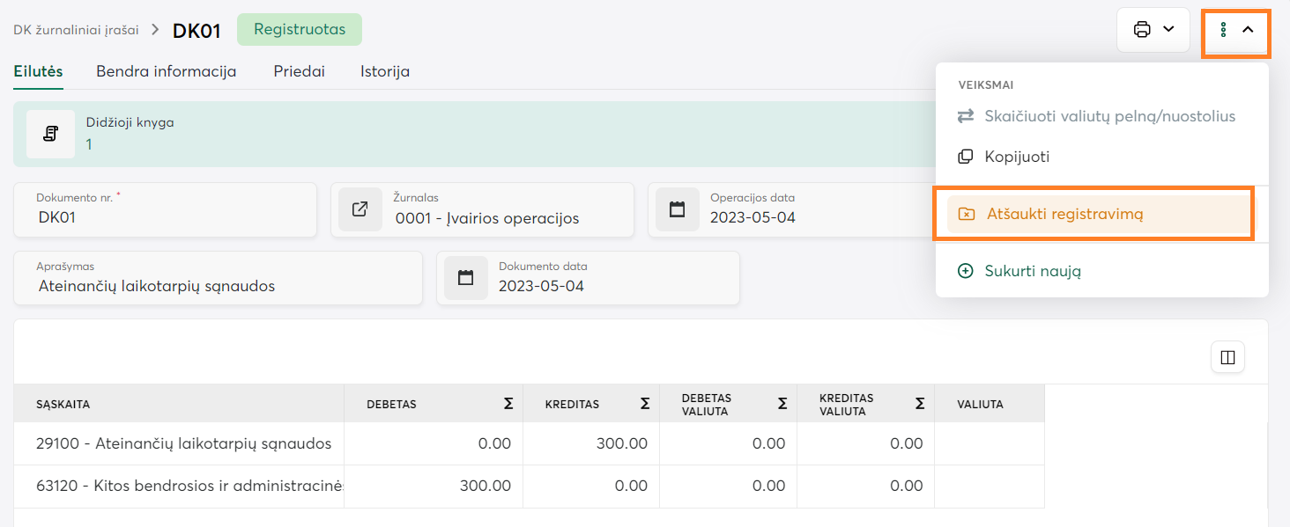Click the printer icon button
1290x527 pixels.
tap(1142, 29)
